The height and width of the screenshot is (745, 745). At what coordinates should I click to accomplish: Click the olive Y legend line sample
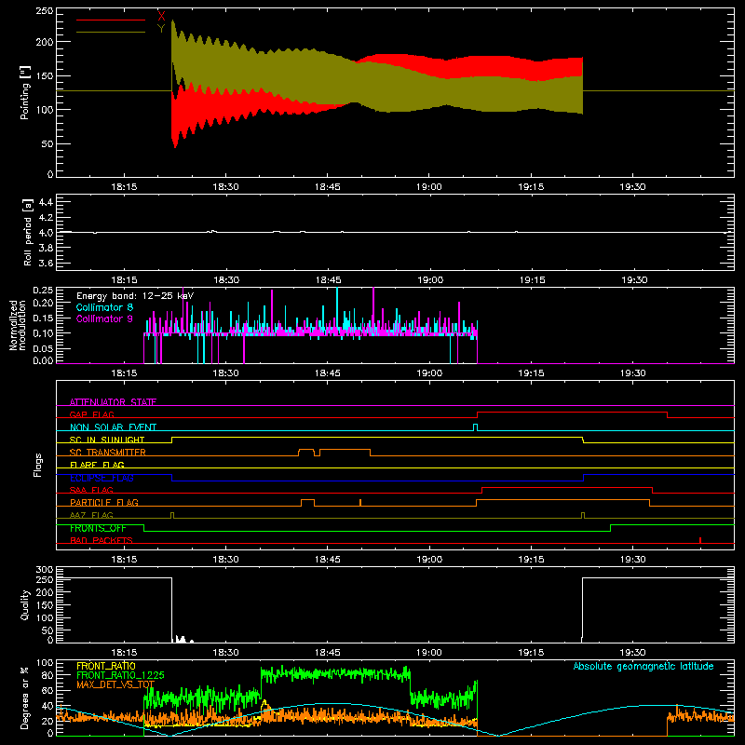[x=111, y=32]
